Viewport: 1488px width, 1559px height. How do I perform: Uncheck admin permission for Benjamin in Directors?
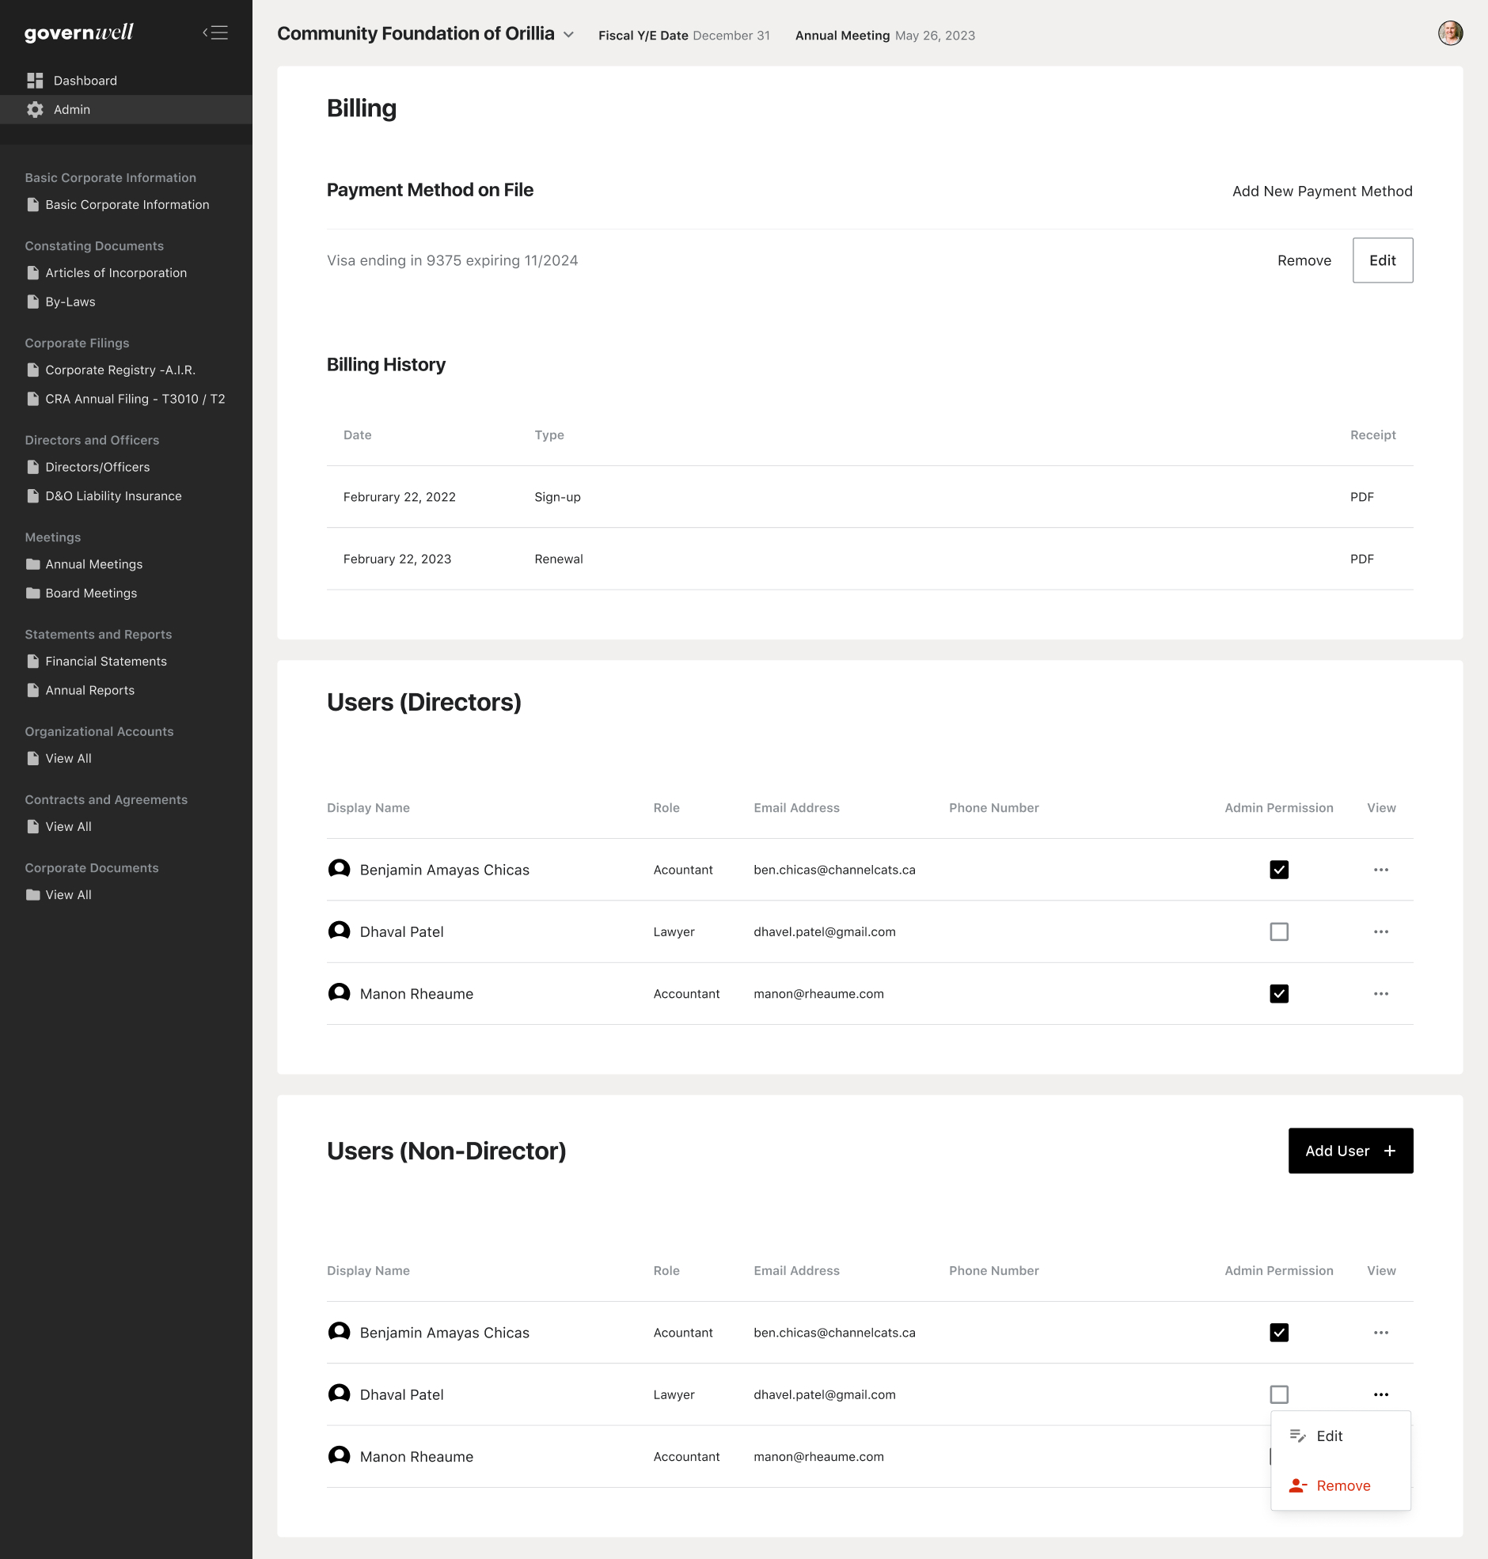[x=1278, y=870]
